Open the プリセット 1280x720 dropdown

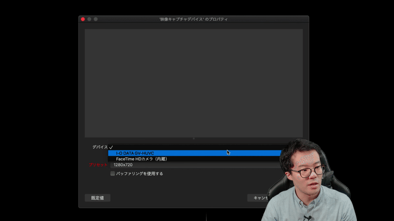pyautogui.click(x=196, y=165)
